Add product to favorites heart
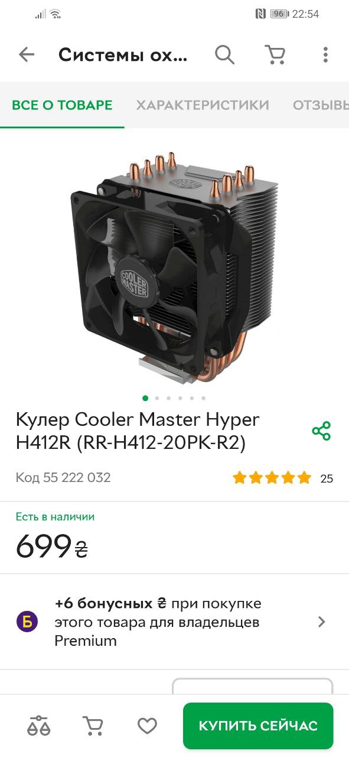 147,726
